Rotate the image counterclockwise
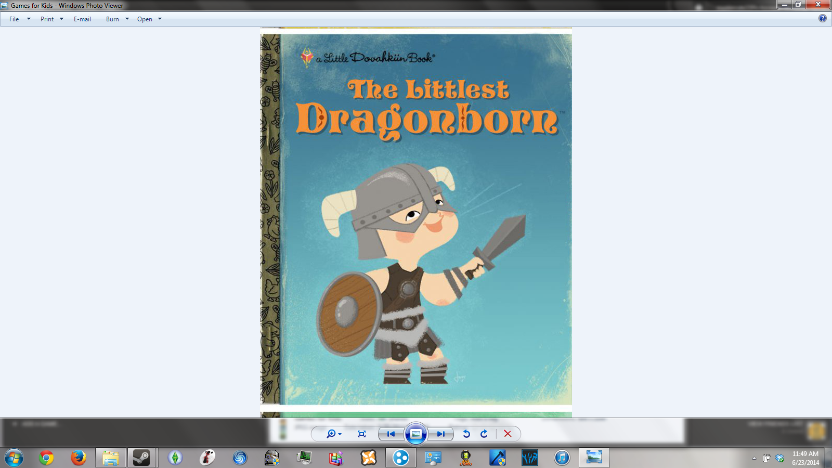Viewport: 832px width, 468px height. pos(466,434)
